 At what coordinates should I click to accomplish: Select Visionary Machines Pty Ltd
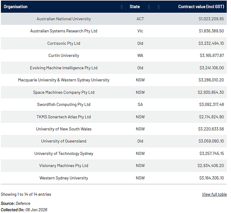coord(64,165)
